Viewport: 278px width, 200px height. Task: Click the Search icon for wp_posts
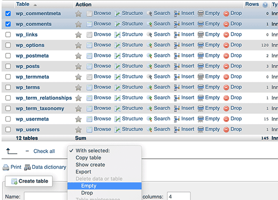click(150, 66)
